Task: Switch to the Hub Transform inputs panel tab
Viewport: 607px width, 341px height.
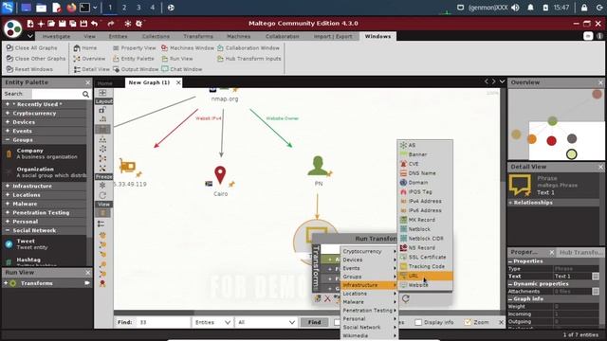Action: pos(580,252)
